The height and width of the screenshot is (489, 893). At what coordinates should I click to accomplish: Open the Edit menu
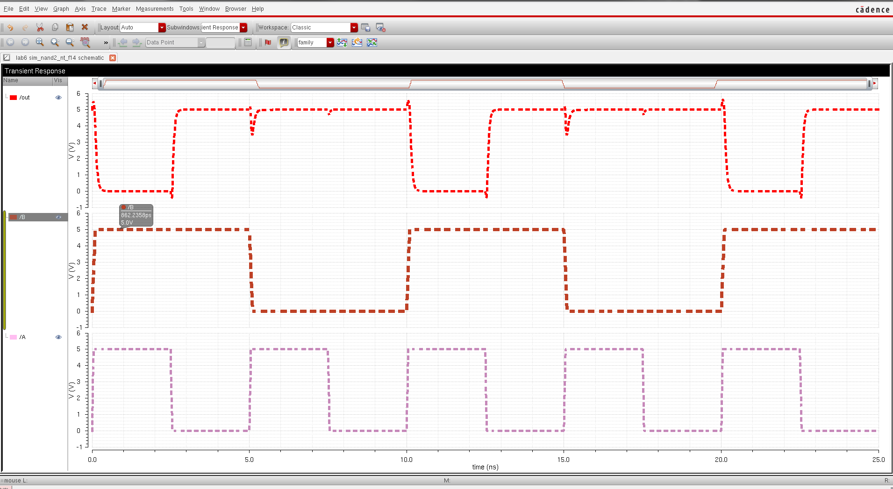(24, 8)
